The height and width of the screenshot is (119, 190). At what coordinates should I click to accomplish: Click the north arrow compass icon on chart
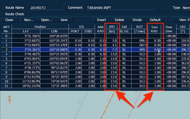point(9,100)
